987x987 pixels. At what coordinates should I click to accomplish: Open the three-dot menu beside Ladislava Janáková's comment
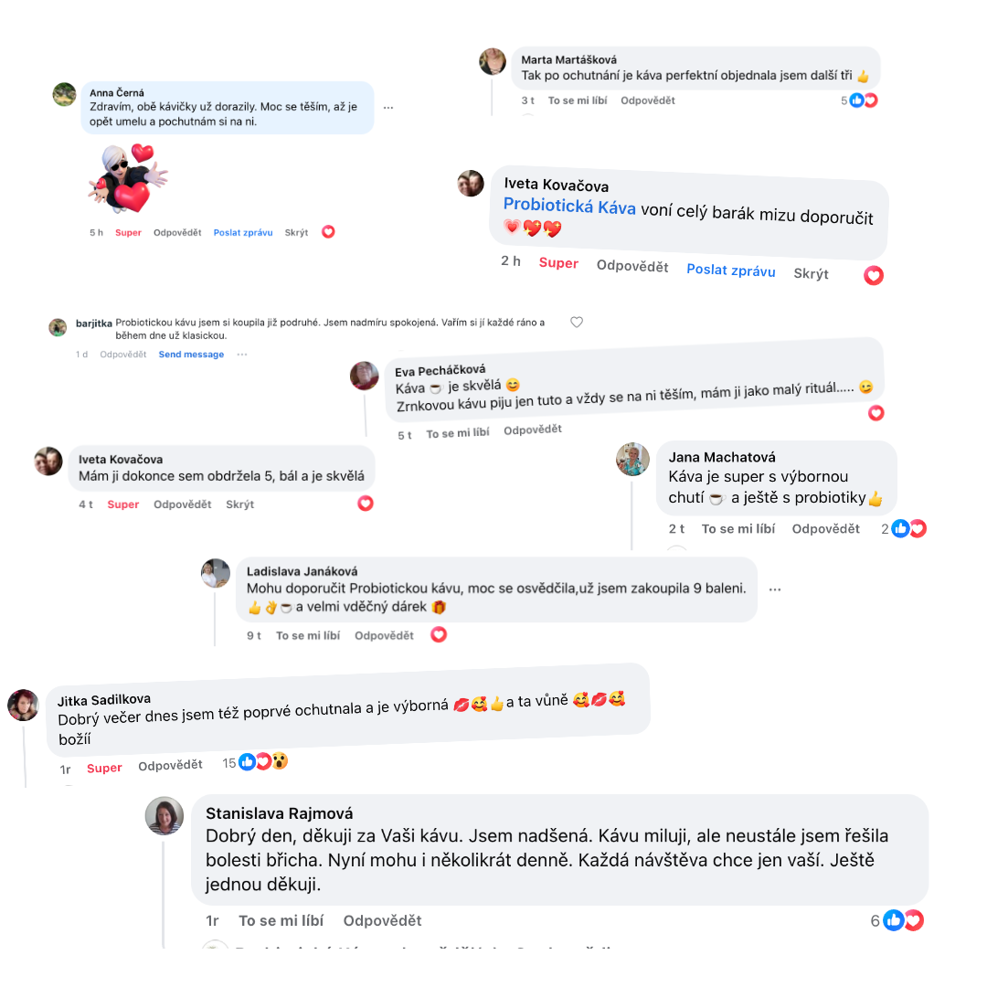click(x=775, y=589)
